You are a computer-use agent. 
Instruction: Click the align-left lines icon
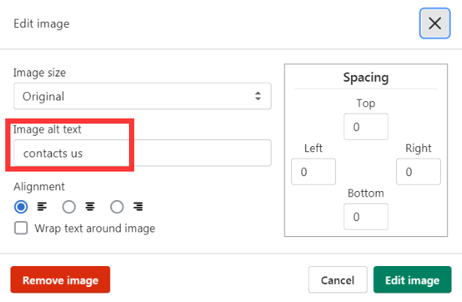pyautogui.click(x=42, y=206)
